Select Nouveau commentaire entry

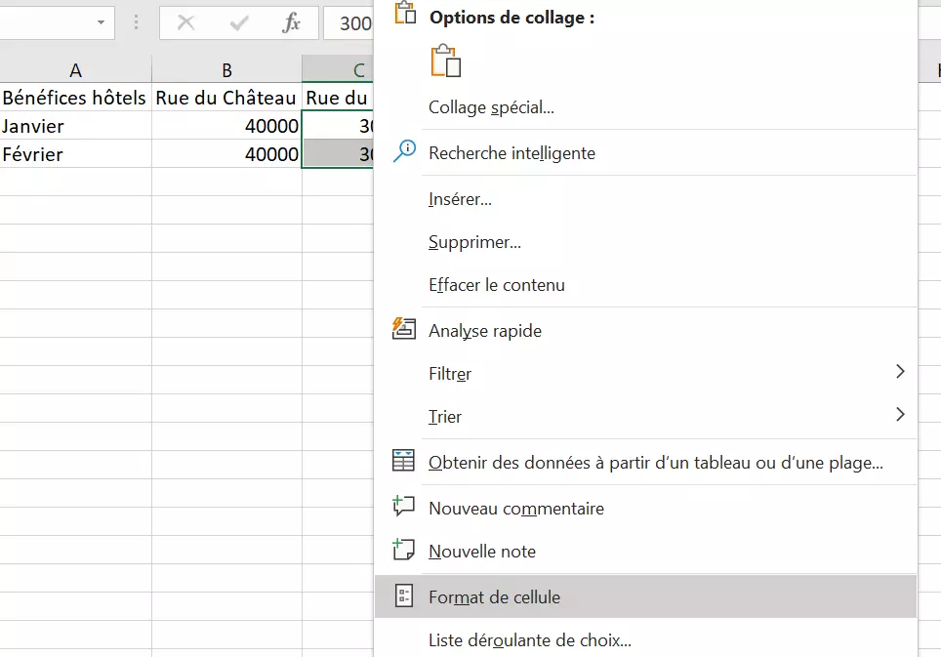pos(645,509)
